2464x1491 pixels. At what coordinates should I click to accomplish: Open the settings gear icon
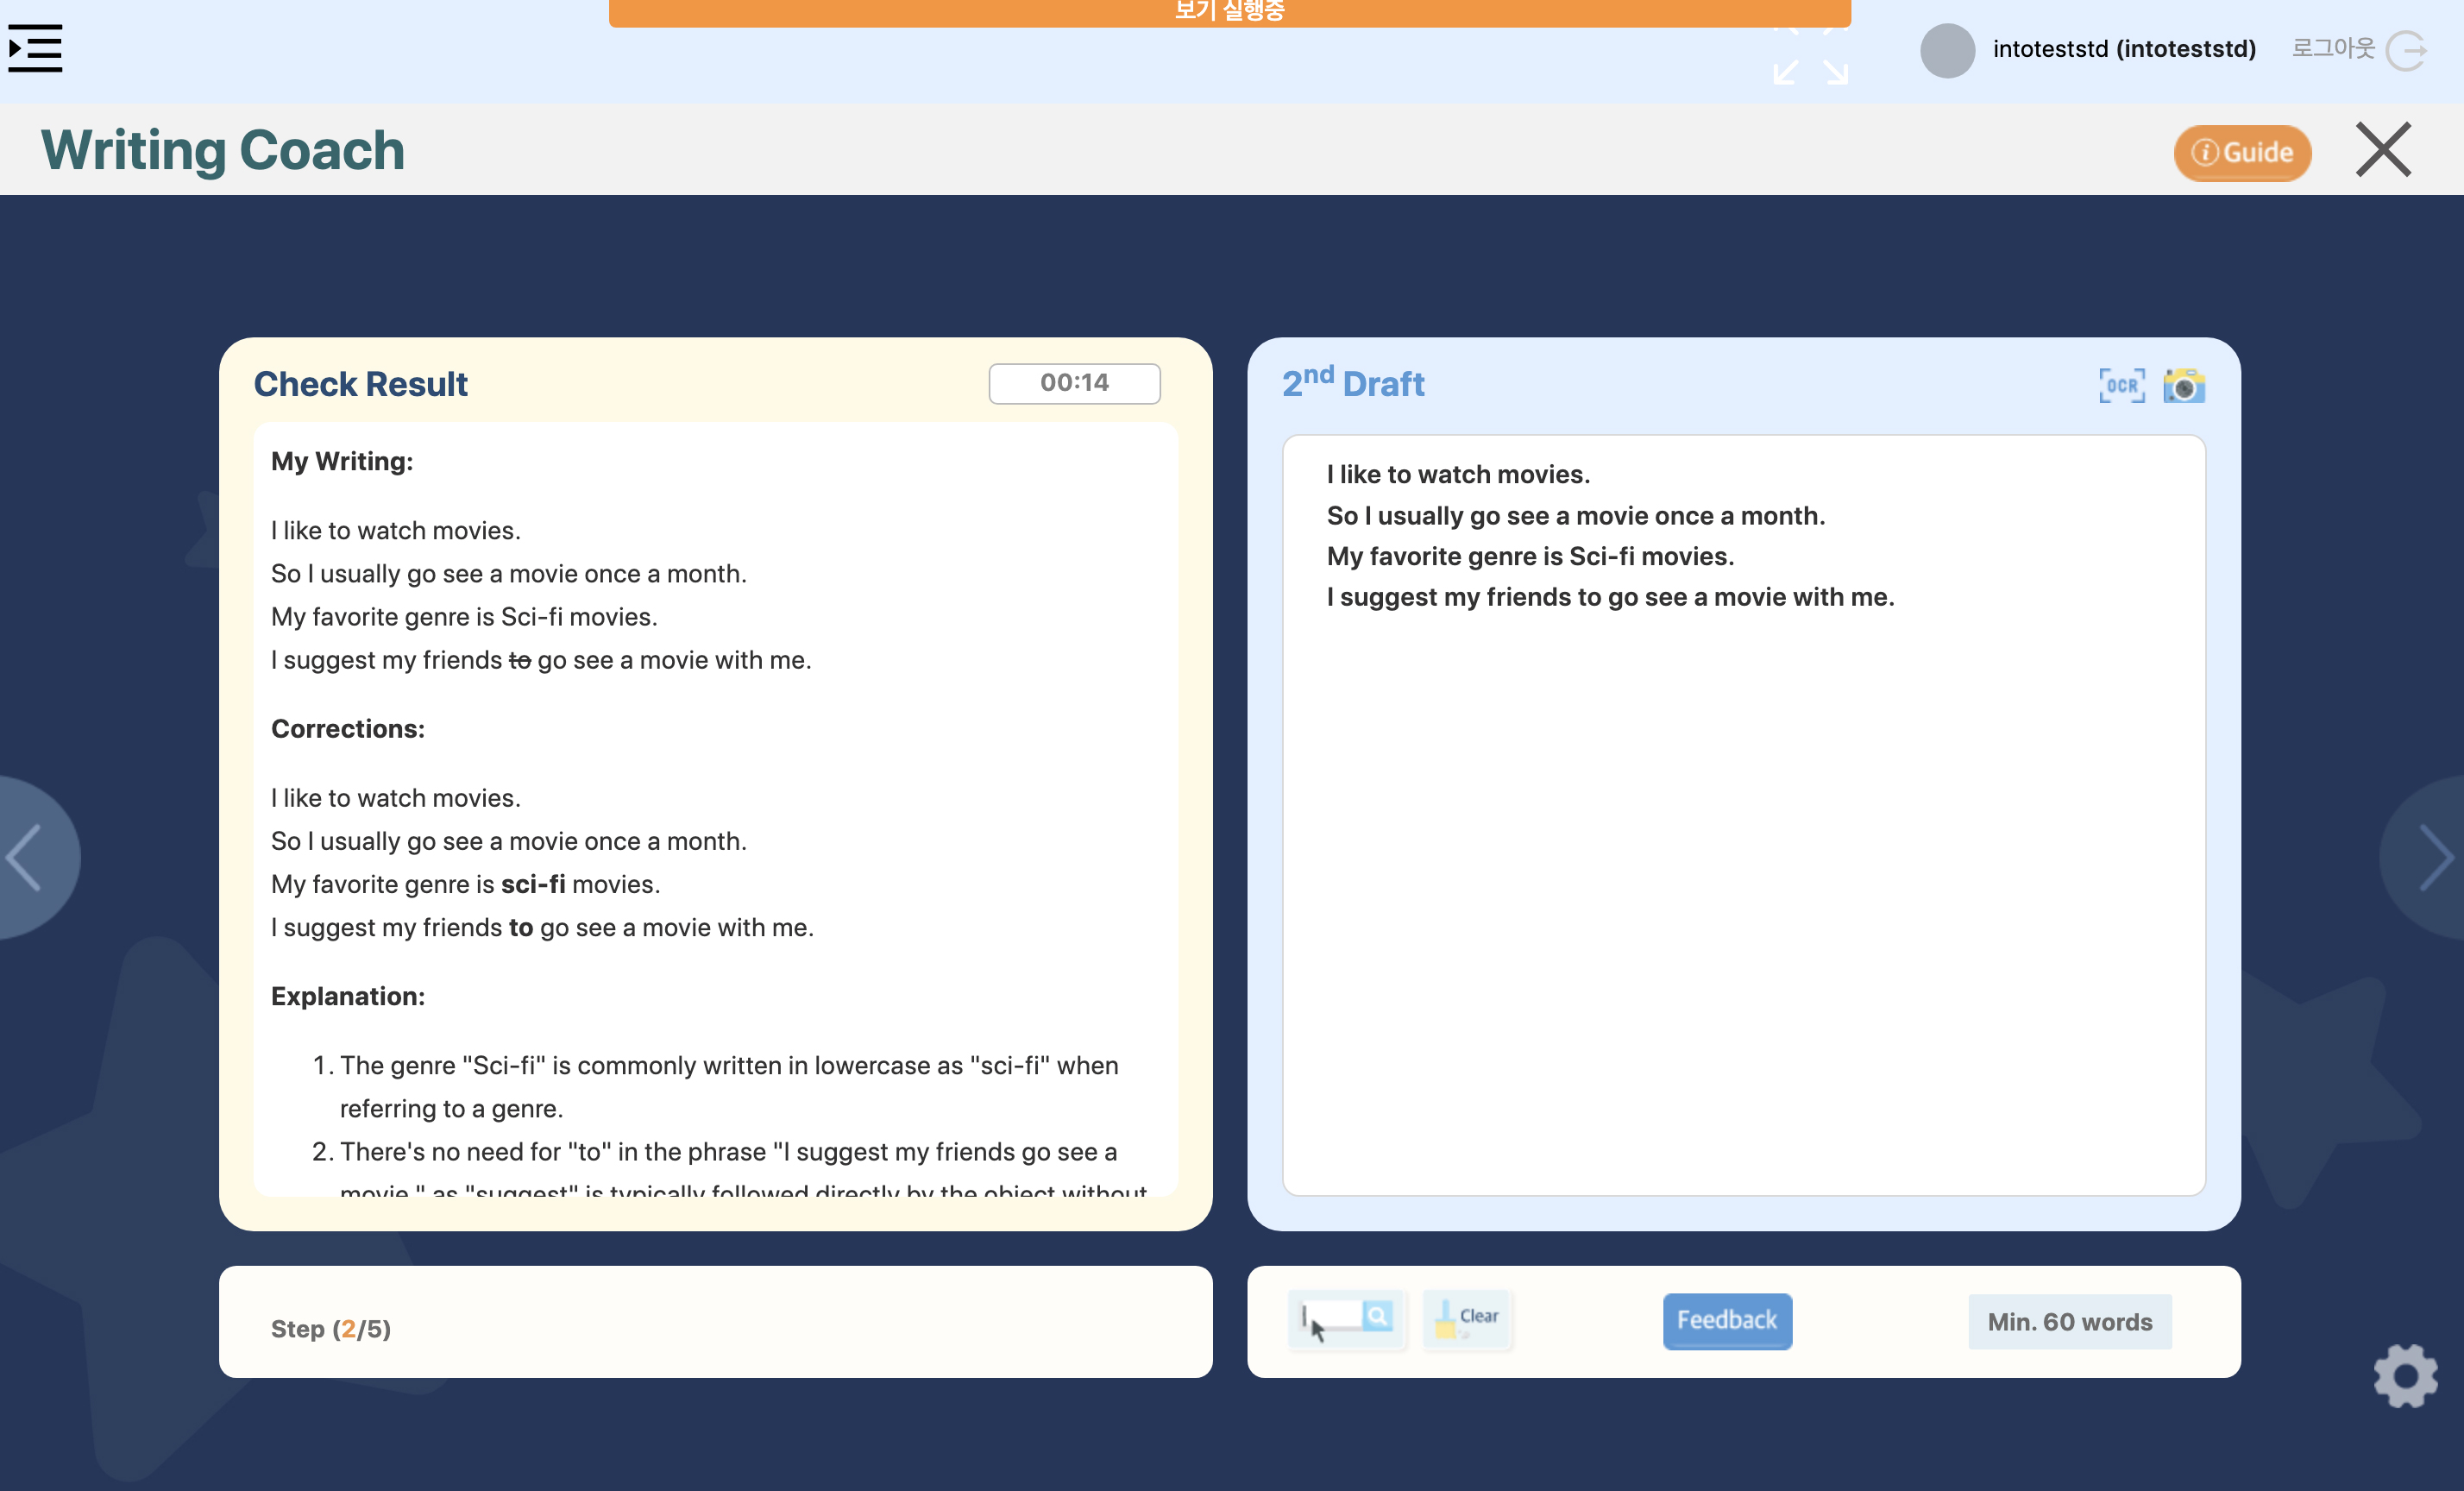click(2405, 1376)
